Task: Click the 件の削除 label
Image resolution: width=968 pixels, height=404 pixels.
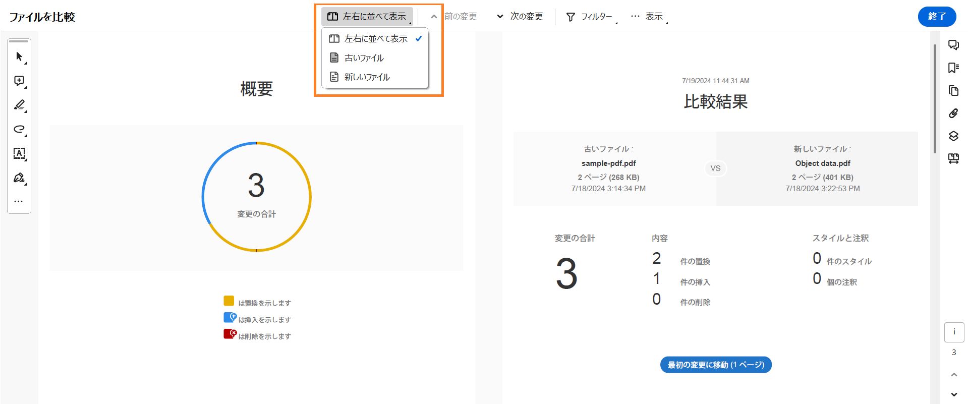Action: point(695,302)
